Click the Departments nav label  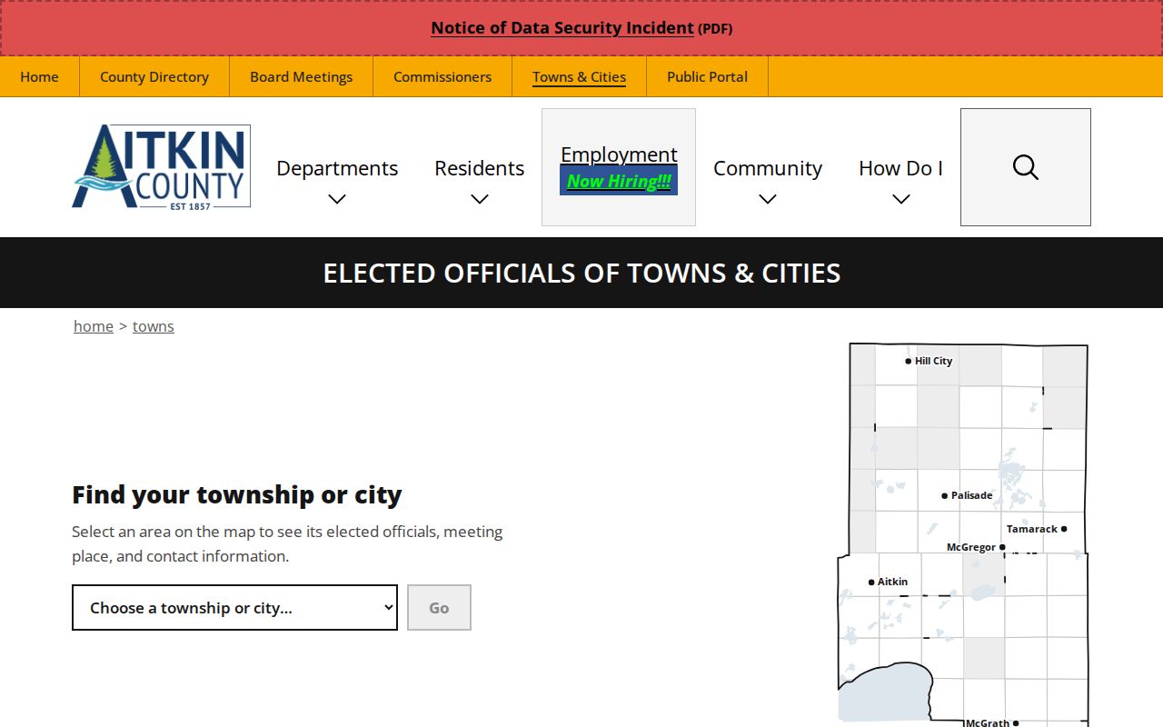[337, 168]
